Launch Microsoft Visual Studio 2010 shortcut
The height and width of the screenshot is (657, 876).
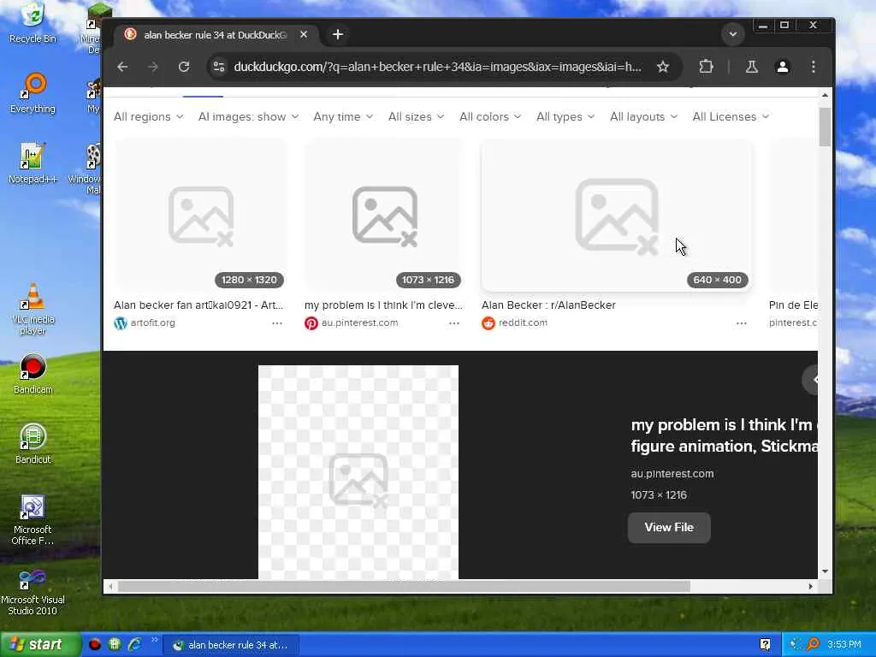tap(33, 592)
